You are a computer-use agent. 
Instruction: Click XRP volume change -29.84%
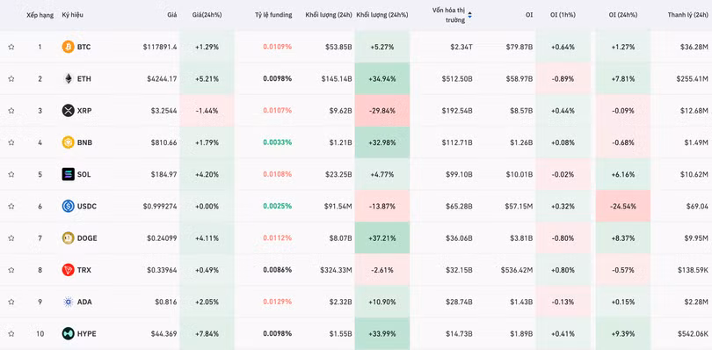coord(382,111)
